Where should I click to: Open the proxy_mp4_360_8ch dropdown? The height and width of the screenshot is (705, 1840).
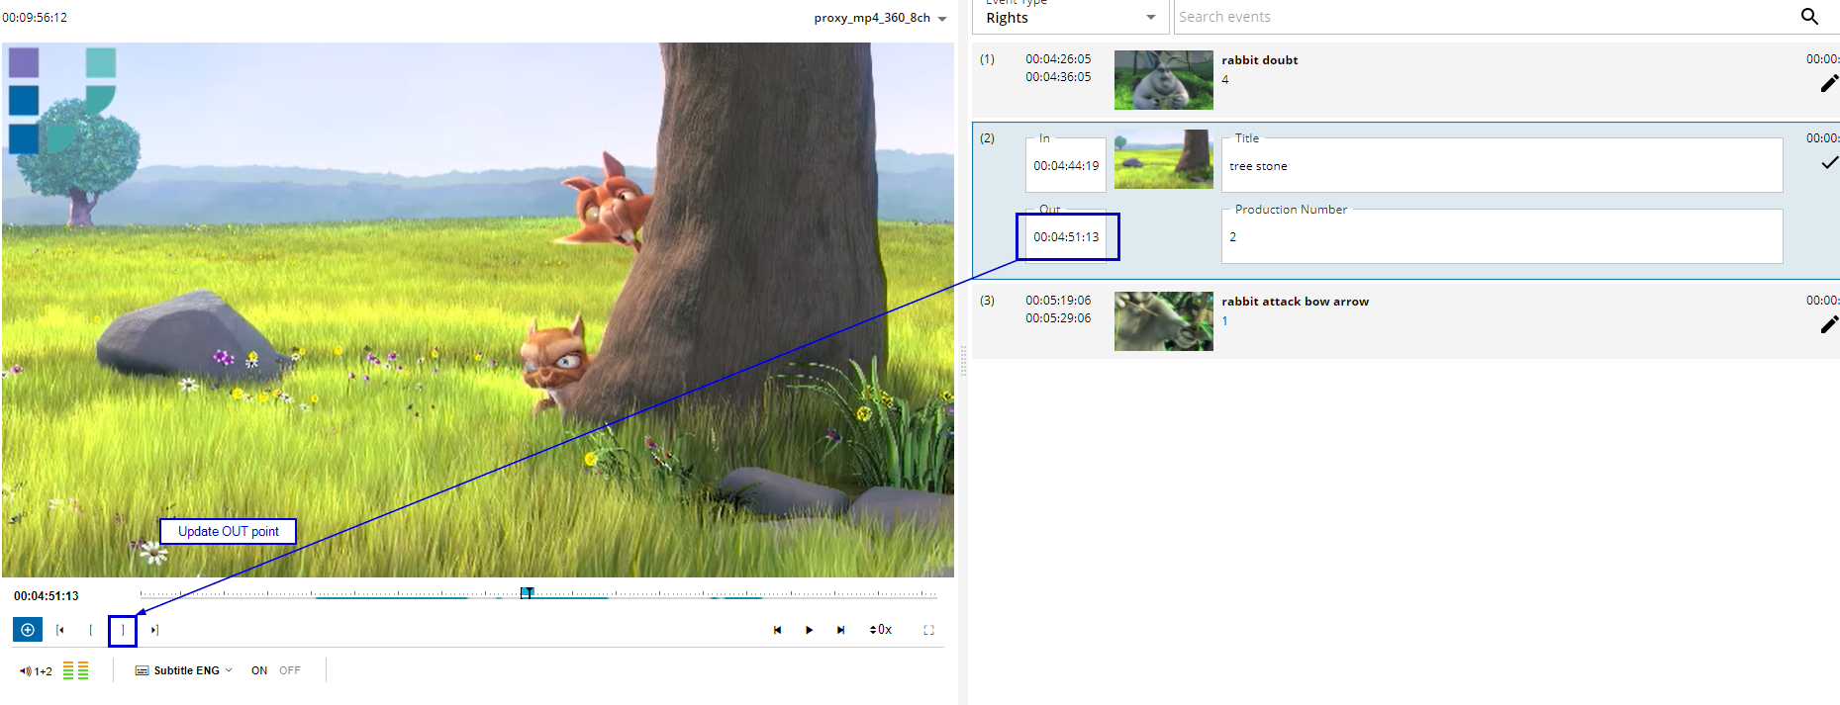(880, 18)
